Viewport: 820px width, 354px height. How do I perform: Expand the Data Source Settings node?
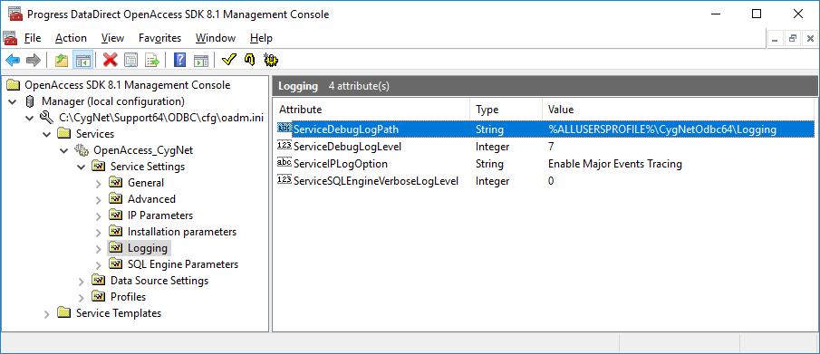tap(81, 281)
